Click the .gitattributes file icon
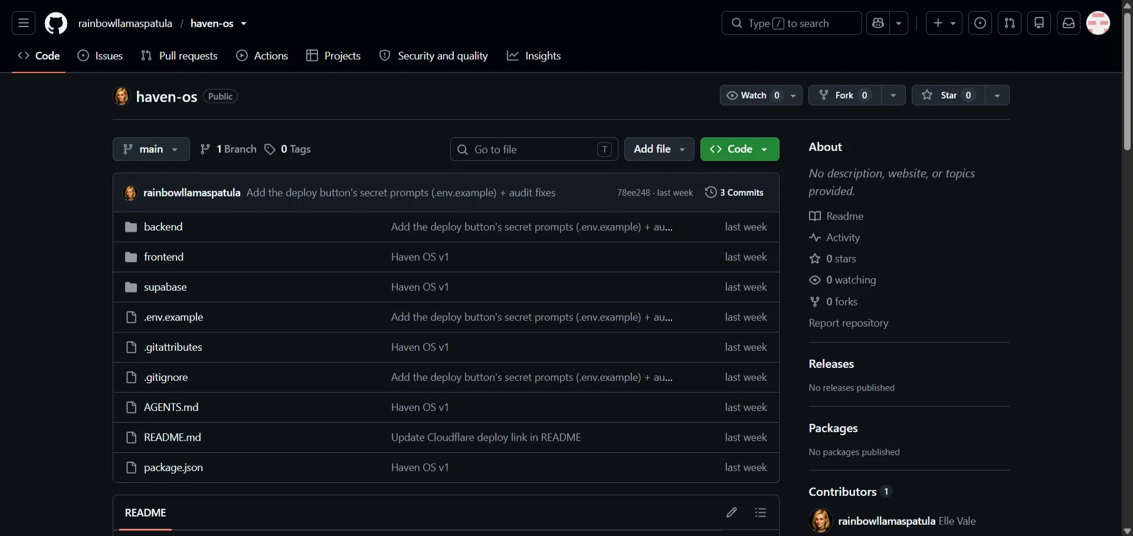 click(x=131, y=347)
